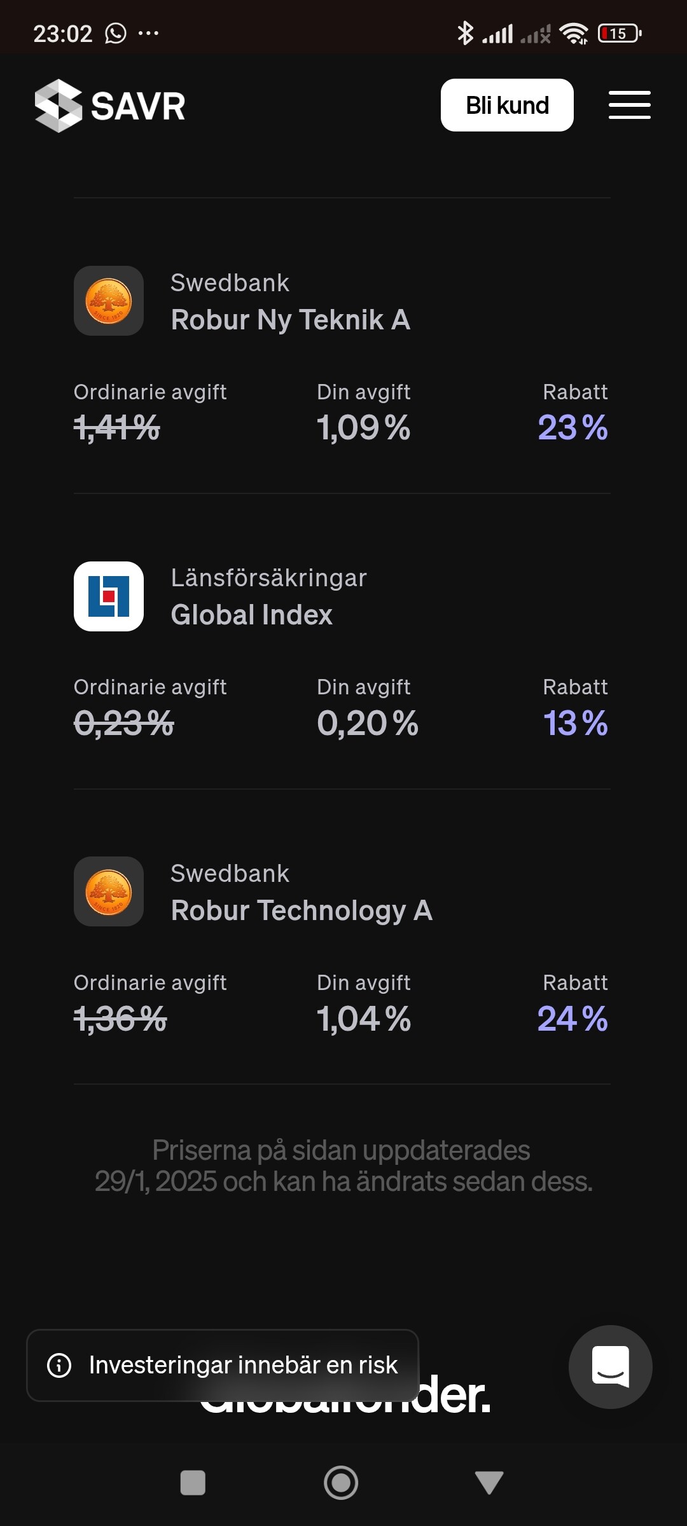Tap the 23 % Rabatt value
Screen dimensions: 687x1526
pyautogui.click(x=572, y=427)
